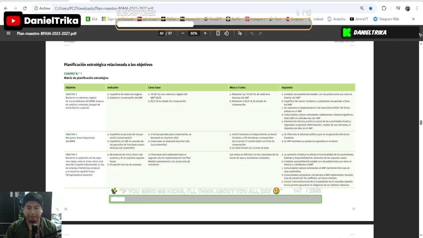The image size is (423, 238).
Task: Click the Kick logo in DANIELTRIKA overlay
Action: point(347,32)
